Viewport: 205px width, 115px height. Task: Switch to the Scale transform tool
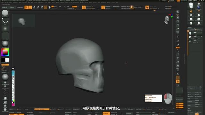click(38, 7)
